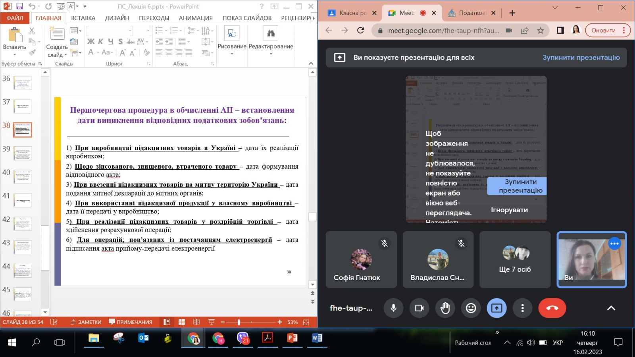Open slide sorter view in status bar
The width and height of the screenshot is (635, 357).
coord(182,322)
